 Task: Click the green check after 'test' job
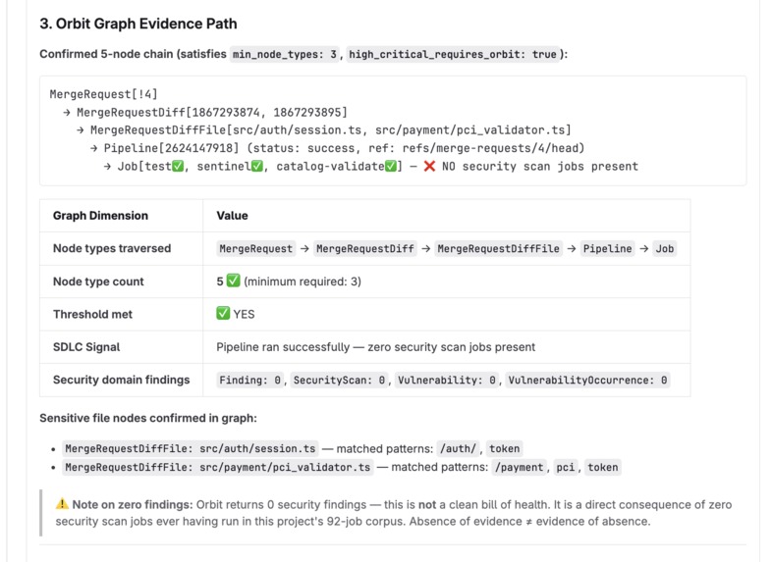click(x=177, y=166)
